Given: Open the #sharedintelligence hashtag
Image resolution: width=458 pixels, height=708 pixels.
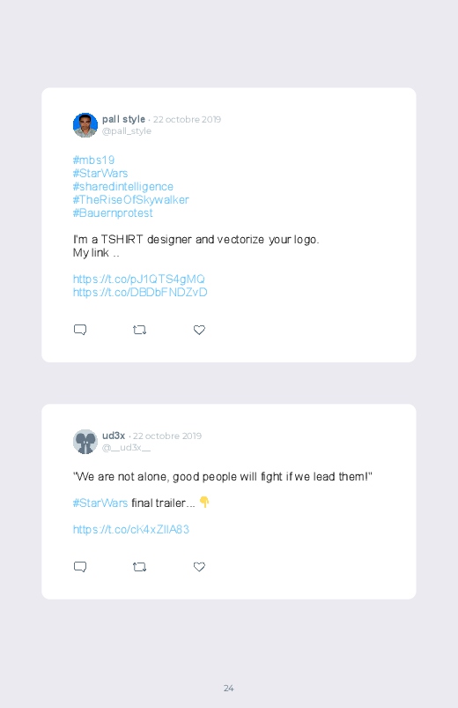Looking at the screenshot, I should 123,187.
